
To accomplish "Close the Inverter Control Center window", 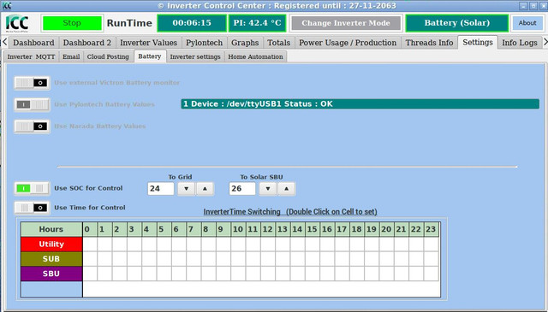I will [x=544, y=6].
